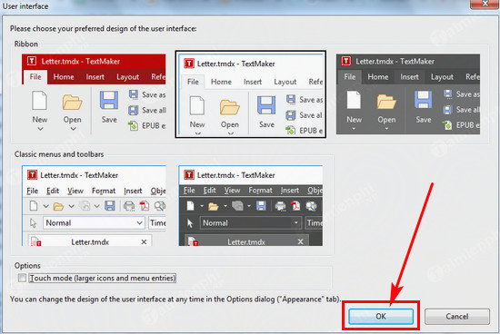Click Layout tab in red ribbon preview
This screenshot has width=500, height=334.
coord(127,77)
